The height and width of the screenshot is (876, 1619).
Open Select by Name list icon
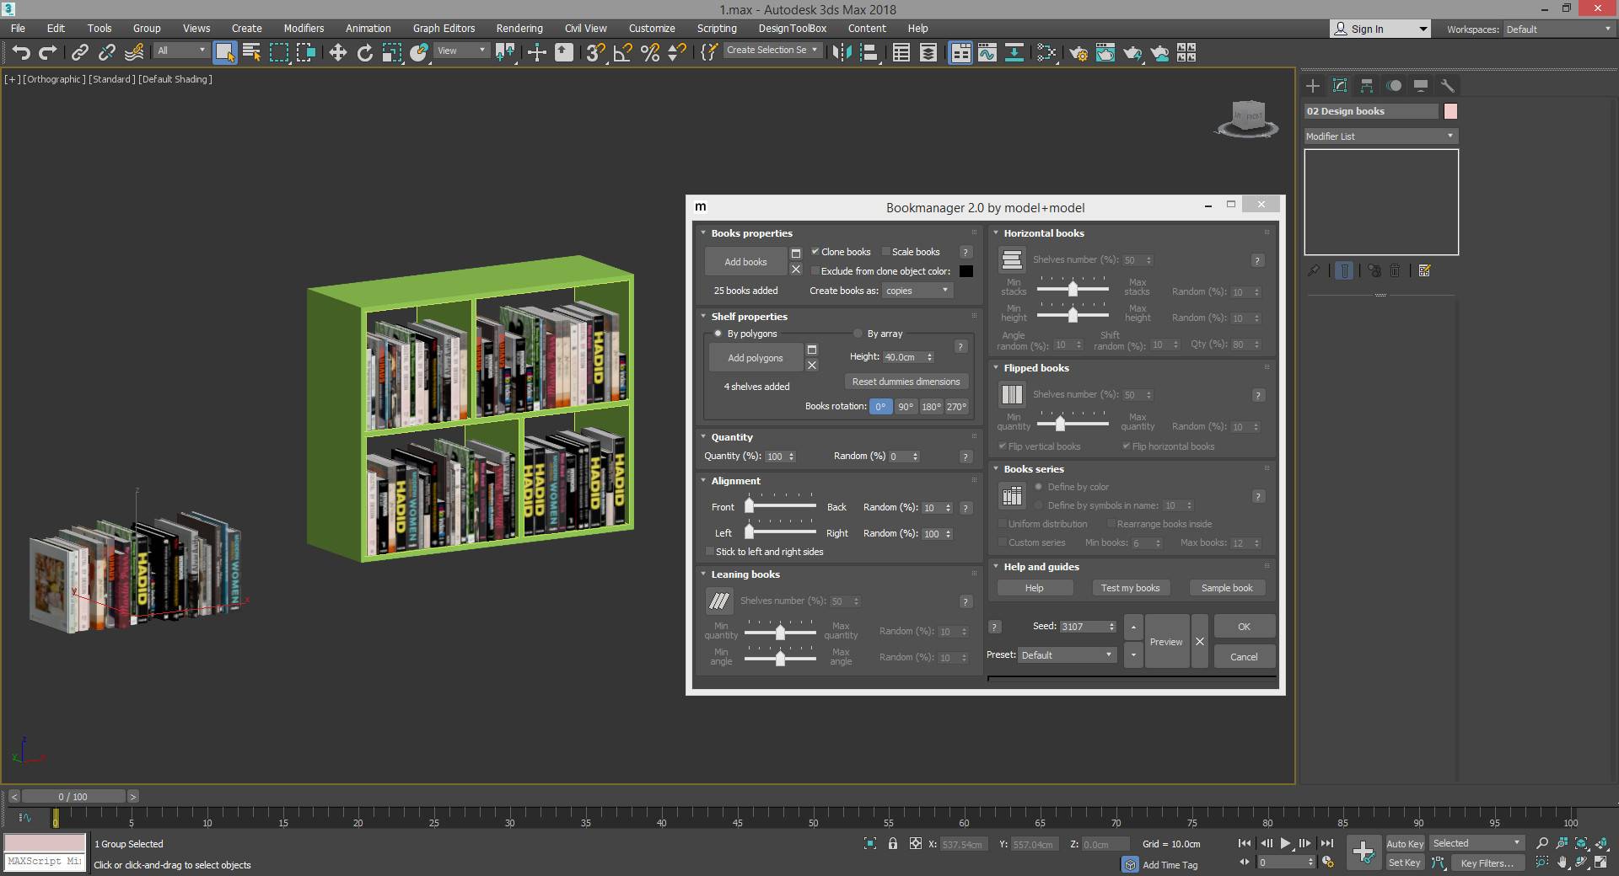point(251,52)
